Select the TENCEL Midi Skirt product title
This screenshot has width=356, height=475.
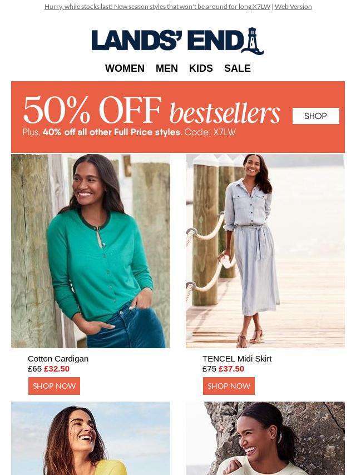pos(237,359)
